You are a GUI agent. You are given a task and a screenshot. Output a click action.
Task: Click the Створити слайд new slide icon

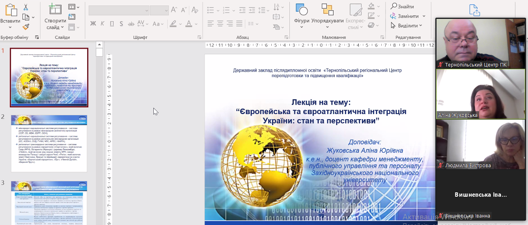[x=55, y=9]
